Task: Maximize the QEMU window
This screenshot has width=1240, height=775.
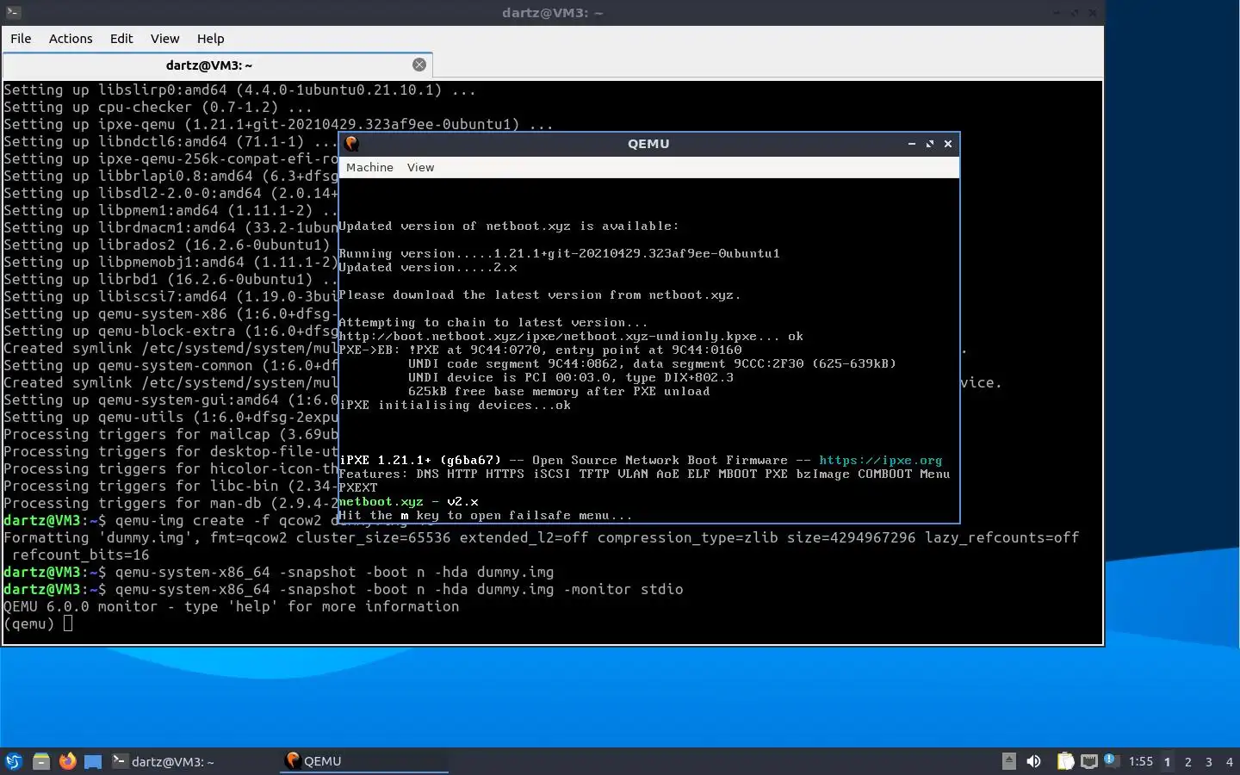Action: 930,144
